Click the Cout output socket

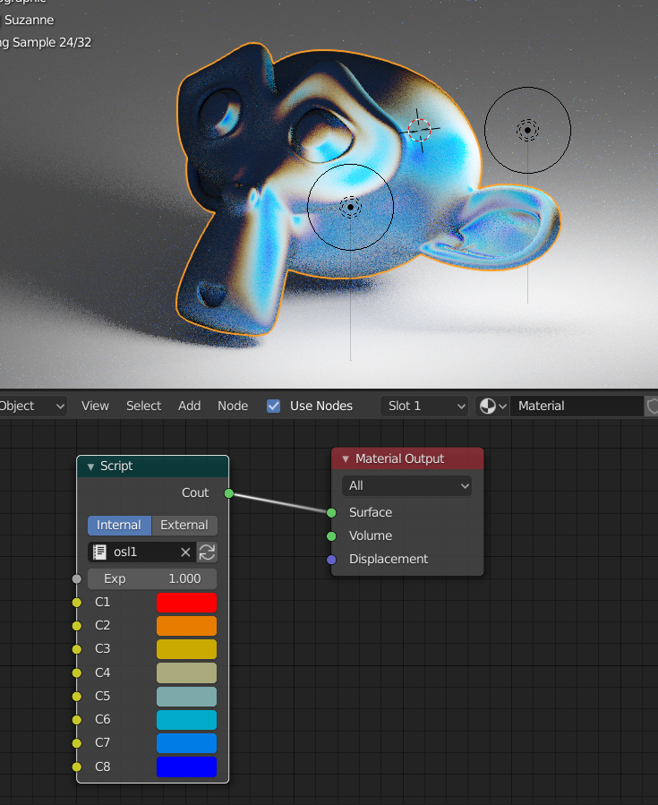[x=229, y=493]
